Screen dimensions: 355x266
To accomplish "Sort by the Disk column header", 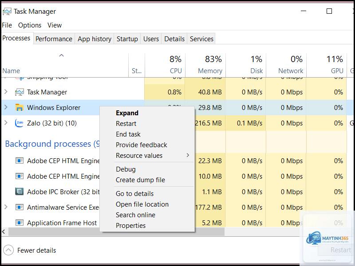I will (x=246, y=65).
